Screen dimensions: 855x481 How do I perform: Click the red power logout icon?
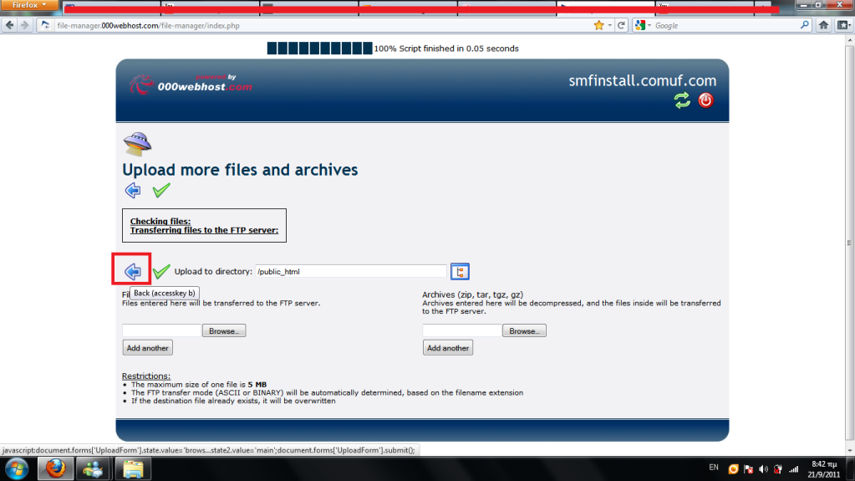tap(705, 100)
